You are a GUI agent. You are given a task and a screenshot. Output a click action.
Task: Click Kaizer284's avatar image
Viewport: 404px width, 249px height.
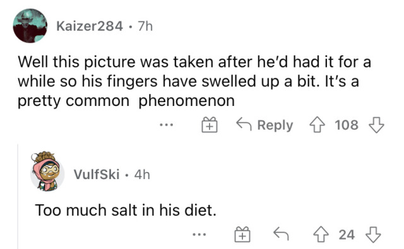pos(30,26)
